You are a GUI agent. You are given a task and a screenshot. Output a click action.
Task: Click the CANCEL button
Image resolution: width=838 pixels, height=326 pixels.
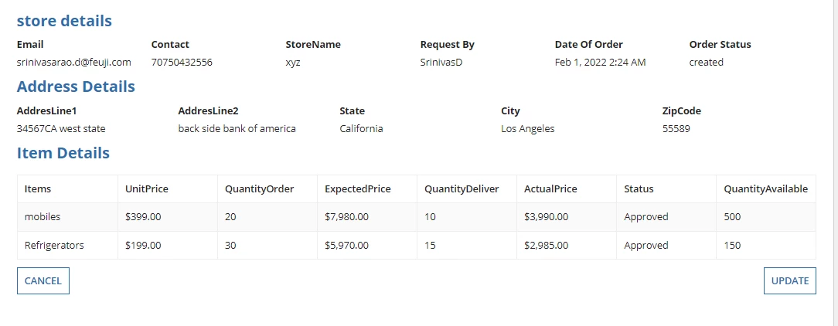pos(43,280)
